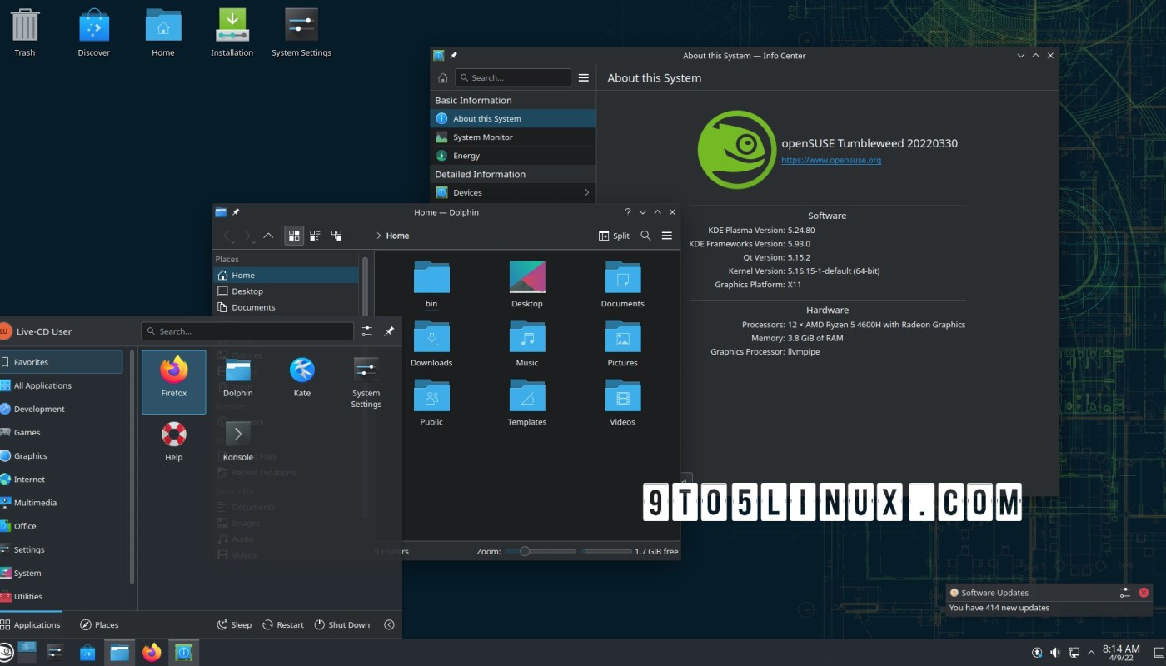1166x666 pixels.
Task: Open the Desktop folder in Dolphin
Action: [527, 285]
